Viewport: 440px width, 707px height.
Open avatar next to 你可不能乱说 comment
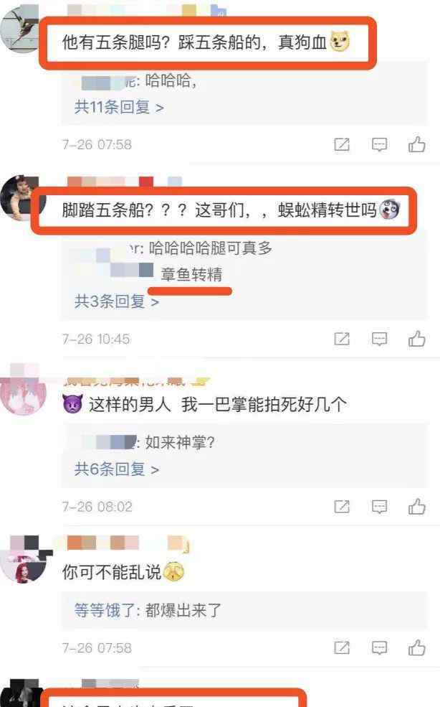click(x=24, y=560)
